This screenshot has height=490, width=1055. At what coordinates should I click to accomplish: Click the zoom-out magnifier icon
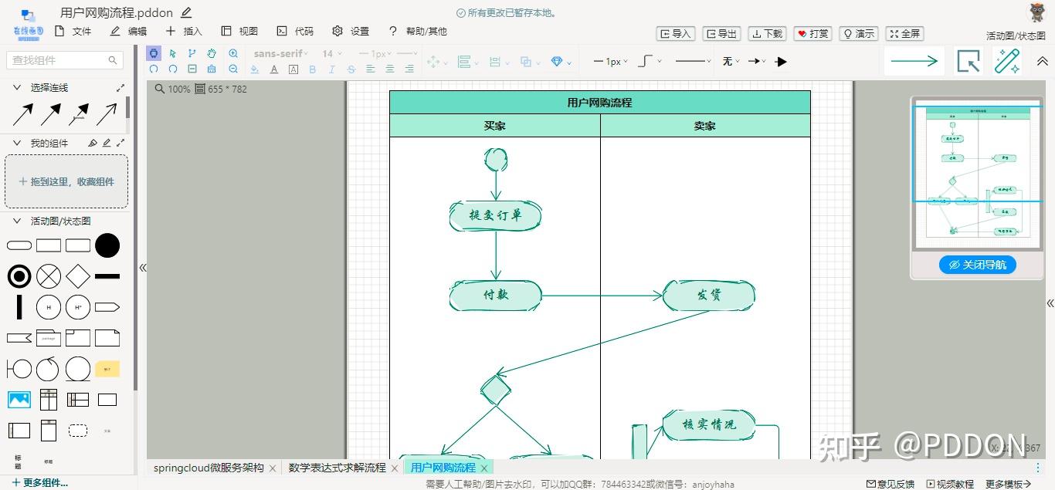click(x=233, y=69)
